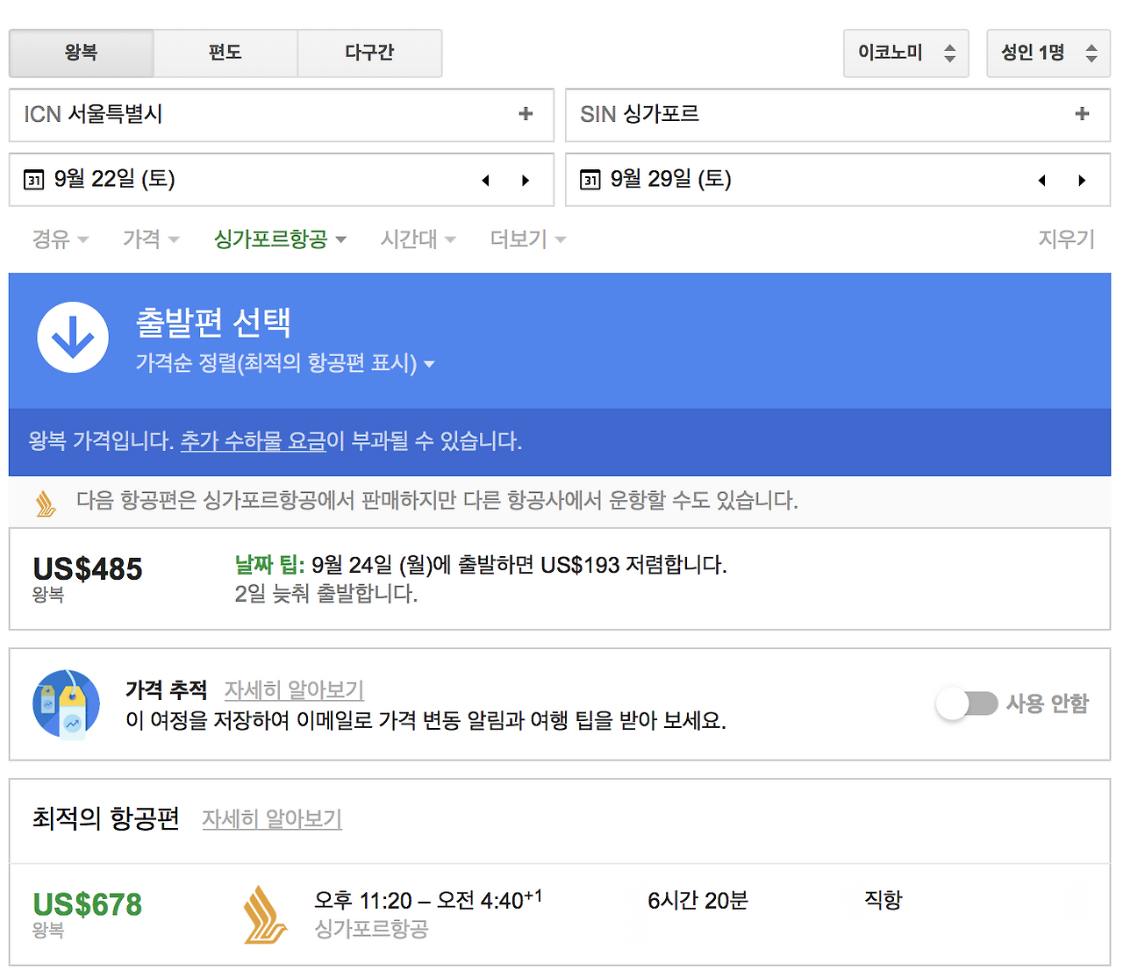The width and height of the screenshot is (1123, 978).
Task: Enable the price tracking toggle
Action: (967, 703)
